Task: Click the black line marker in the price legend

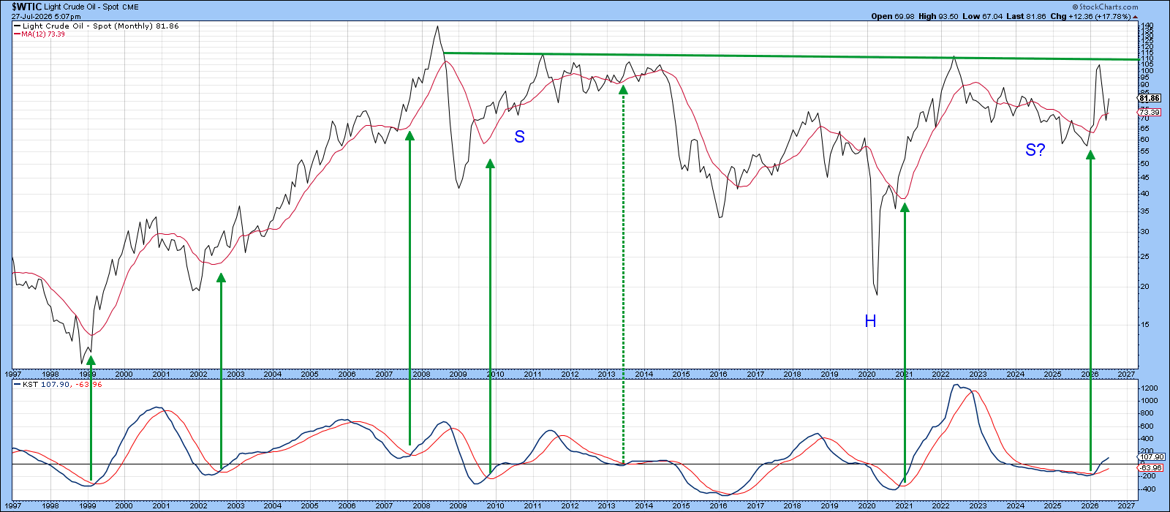Action: pyautogui.click(x=18, y=26)
